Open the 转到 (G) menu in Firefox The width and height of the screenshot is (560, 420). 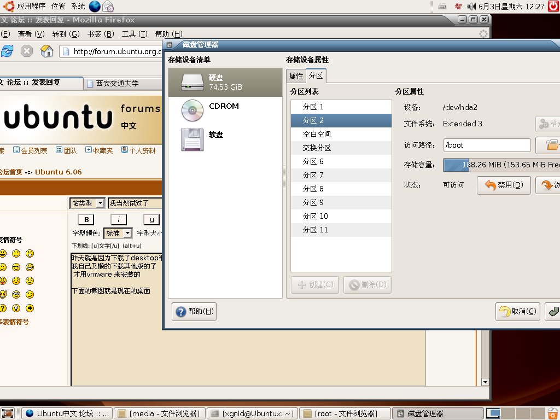click(x=66, y=34)
